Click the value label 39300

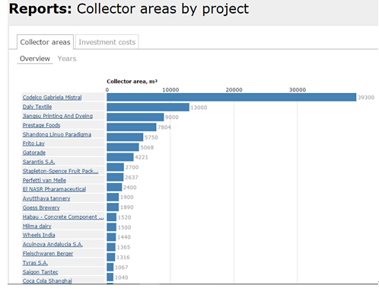[x=366, y=98]
